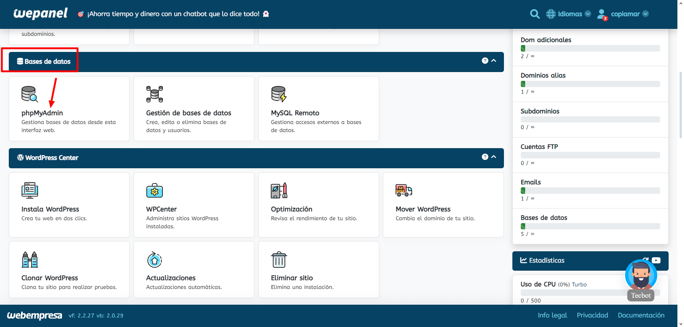
Task: Open help for Bases de datos section
Action: click(485, 61)
